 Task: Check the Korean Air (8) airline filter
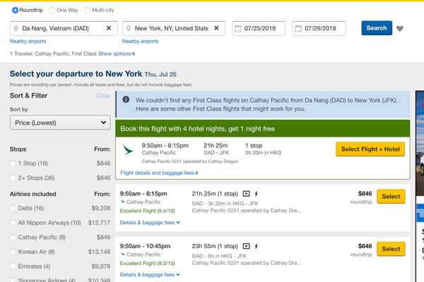(x=13, y=252)
